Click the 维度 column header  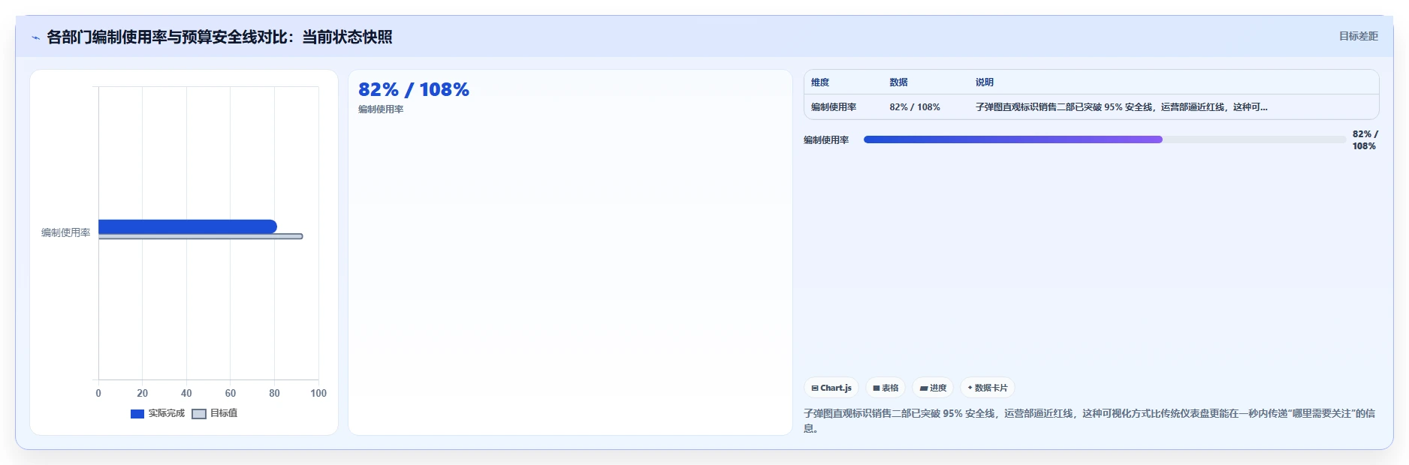point(820,82)
